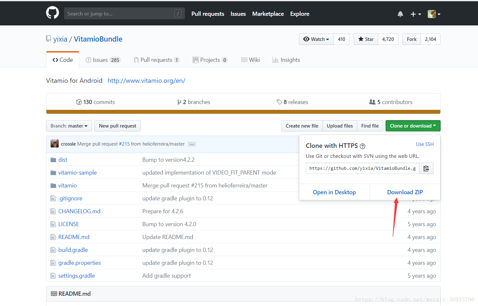Open the 4,720 stargazers count
This screenshot has width=478, height=306.
click(x=388, y=39)
